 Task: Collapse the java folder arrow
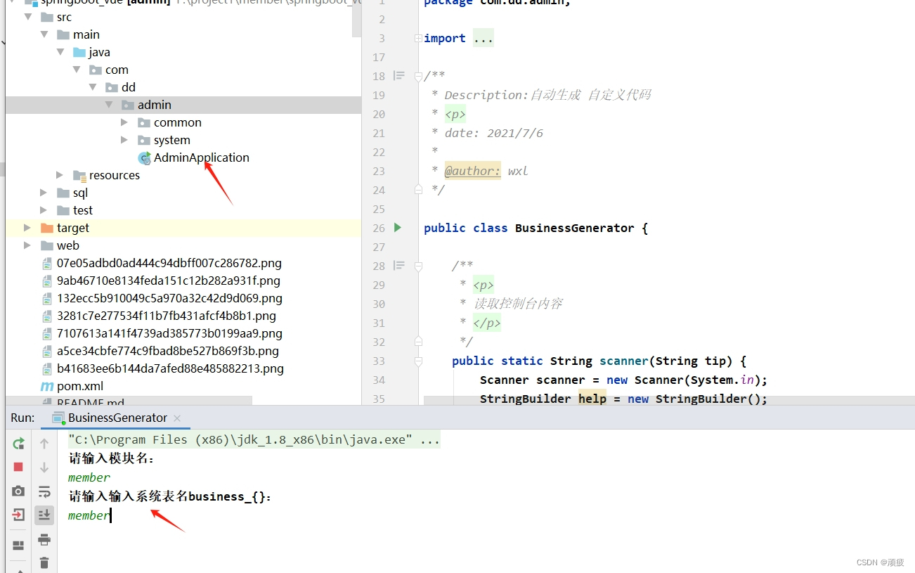click(x=60, y=52)
